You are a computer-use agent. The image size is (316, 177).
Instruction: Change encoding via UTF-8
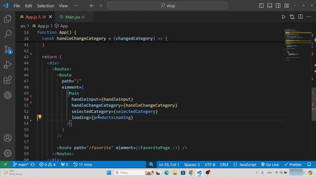pos(210,165)
